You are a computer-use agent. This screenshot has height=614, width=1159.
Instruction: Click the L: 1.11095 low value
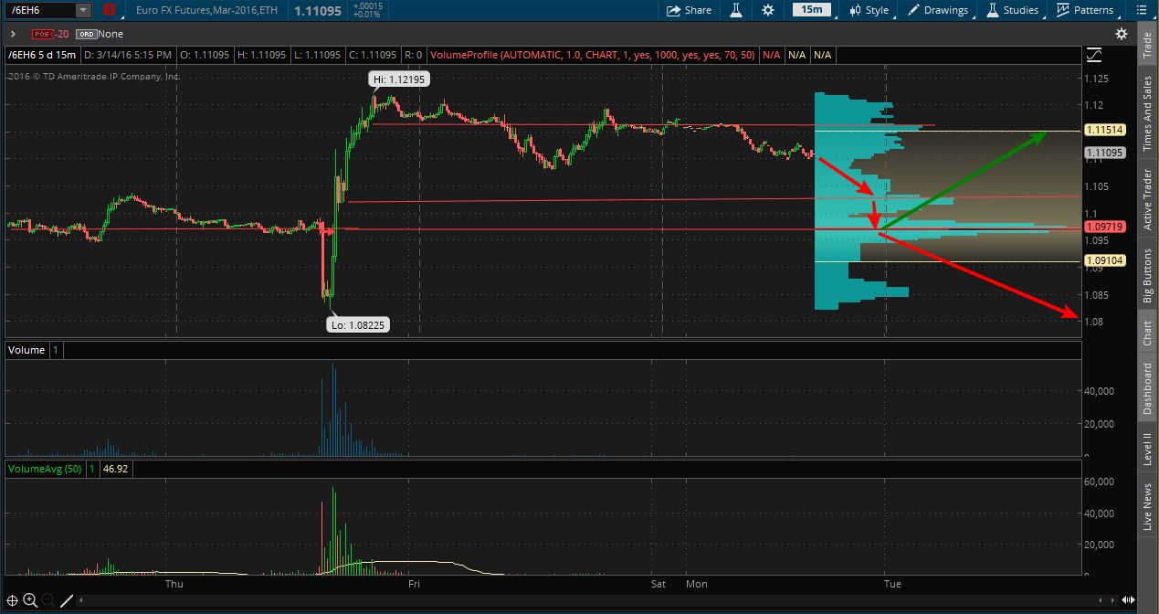(316, 55)
